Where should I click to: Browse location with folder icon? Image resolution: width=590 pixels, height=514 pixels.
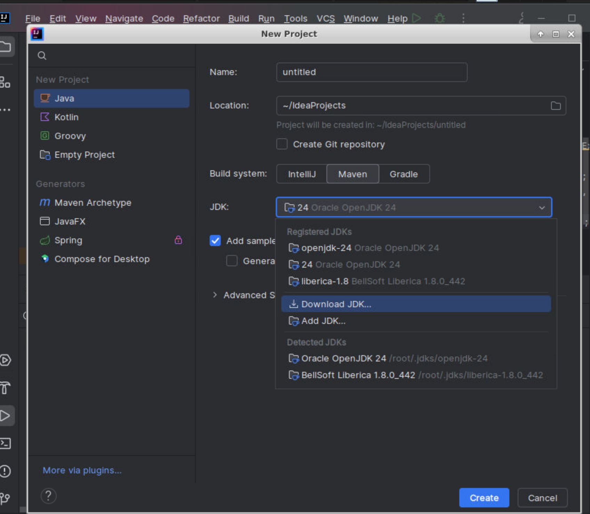click(556, 106)
